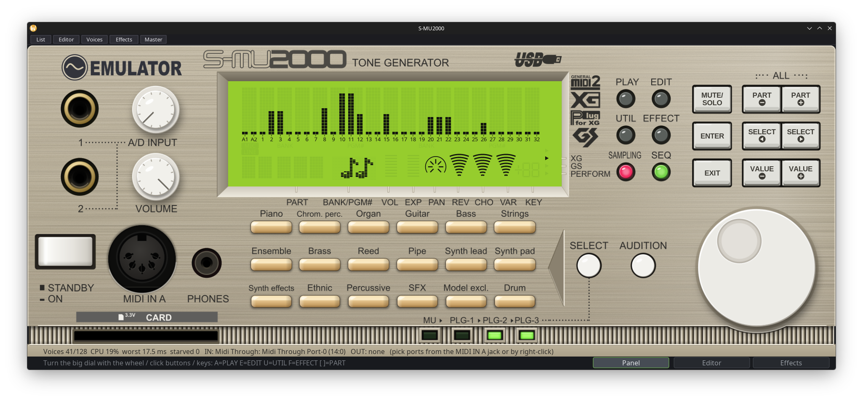
Task: Click the SELECT right arrow button
Action: click(800, 136)
